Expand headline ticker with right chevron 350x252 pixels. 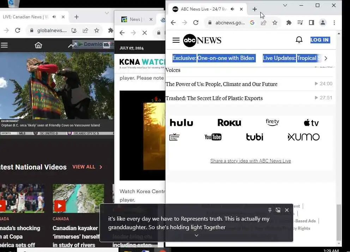click(x=326, y=59)
